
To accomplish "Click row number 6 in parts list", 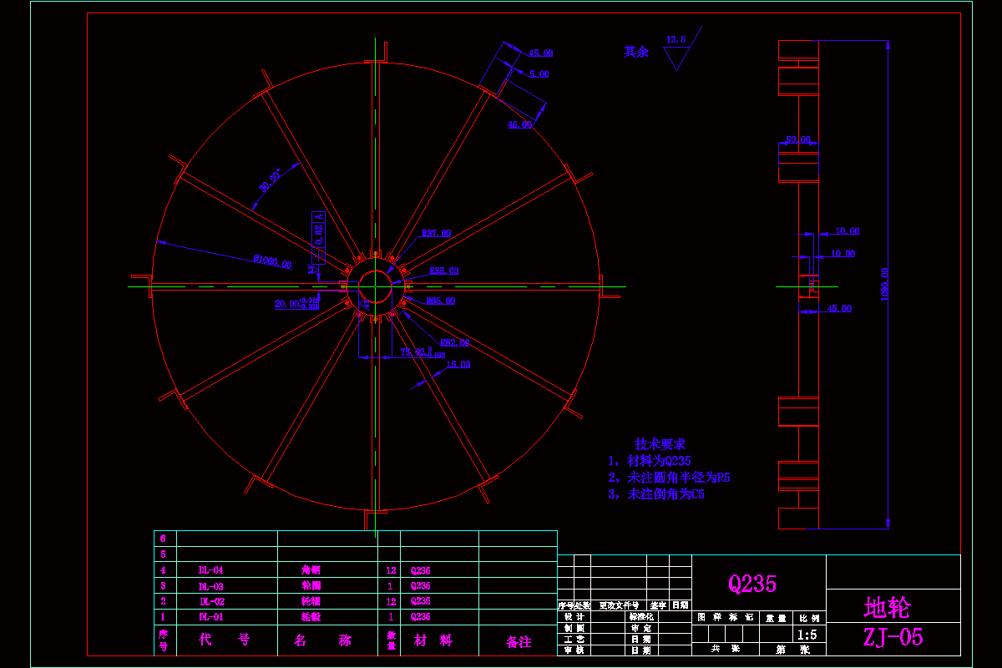I will [163, 539].
